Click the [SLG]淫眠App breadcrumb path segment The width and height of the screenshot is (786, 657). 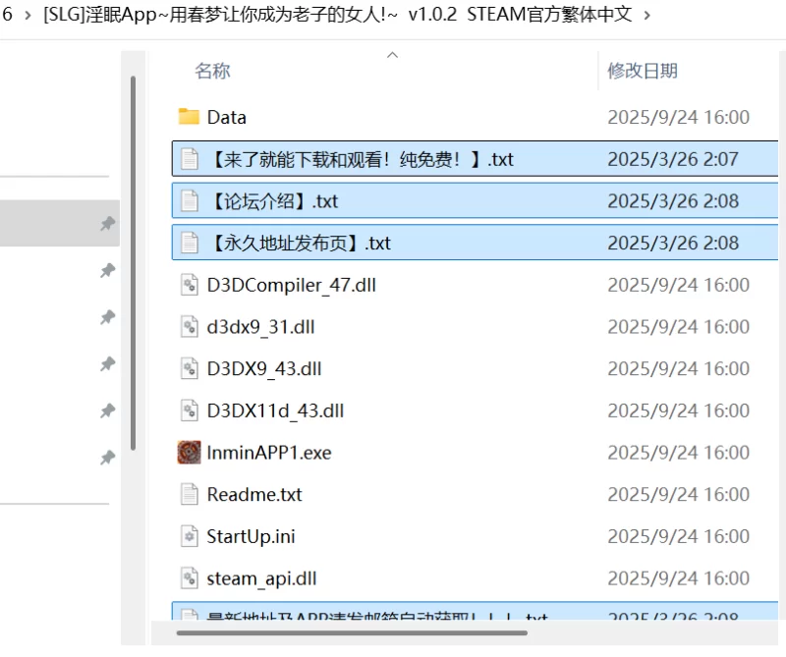tap(338, 15)
